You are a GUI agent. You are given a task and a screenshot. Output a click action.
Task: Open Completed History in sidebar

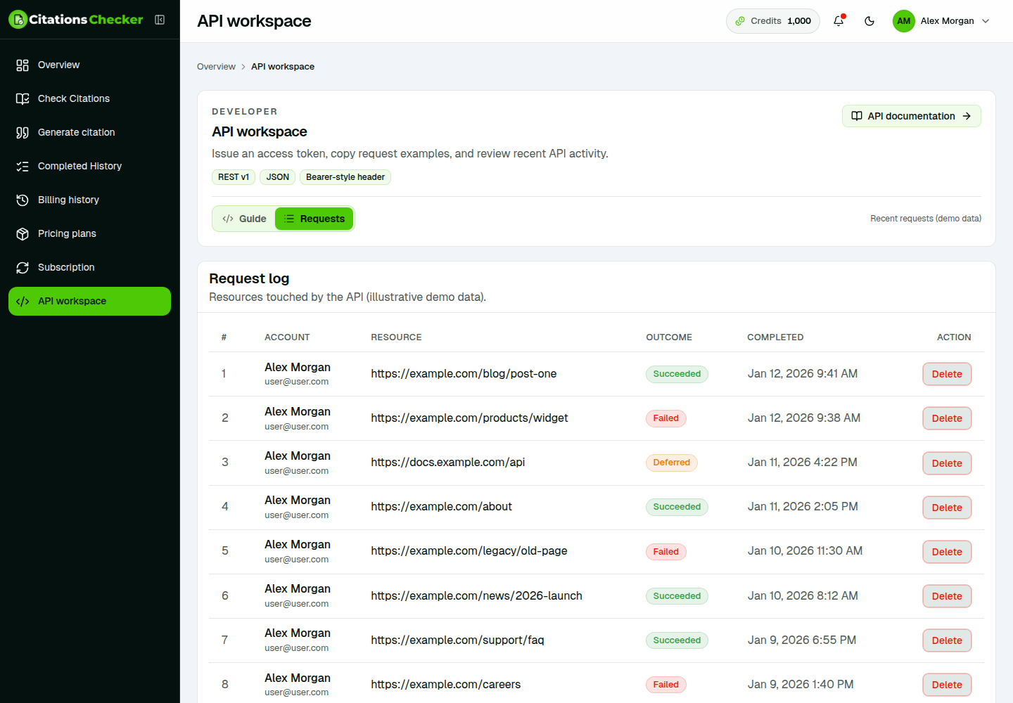coord(89,166)
